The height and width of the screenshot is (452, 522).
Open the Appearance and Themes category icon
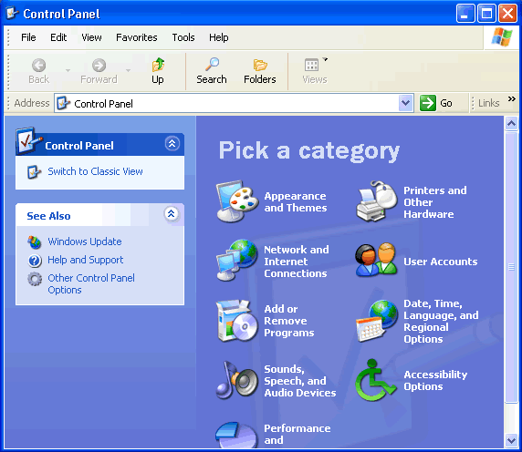point(237,201)
